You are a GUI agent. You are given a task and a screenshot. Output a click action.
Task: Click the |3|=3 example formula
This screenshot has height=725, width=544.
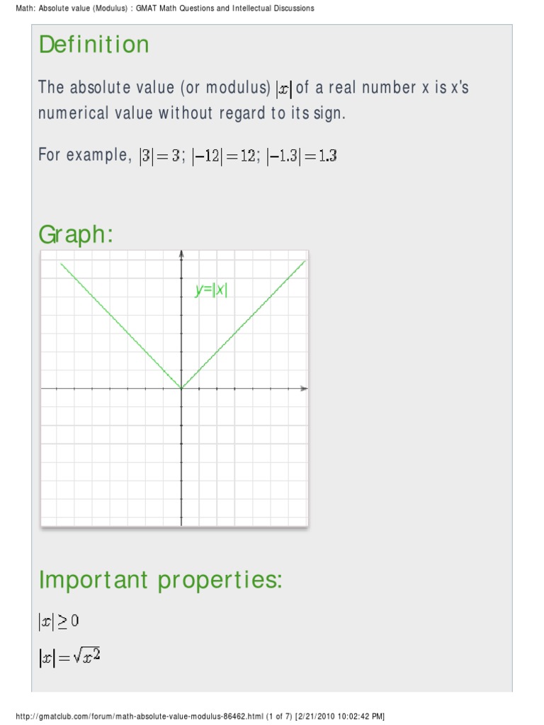(161, 156)
